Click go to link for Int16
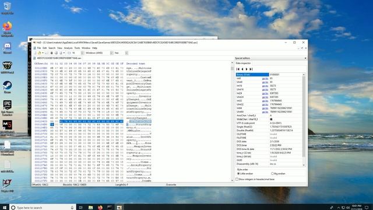This screenshot has height=210, width=373. pyautogui.click(x=265, y=86)
